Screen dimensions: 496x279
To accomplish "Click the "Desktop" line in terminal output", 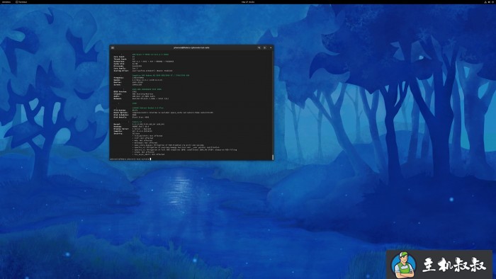I will [x=131, y=127].
